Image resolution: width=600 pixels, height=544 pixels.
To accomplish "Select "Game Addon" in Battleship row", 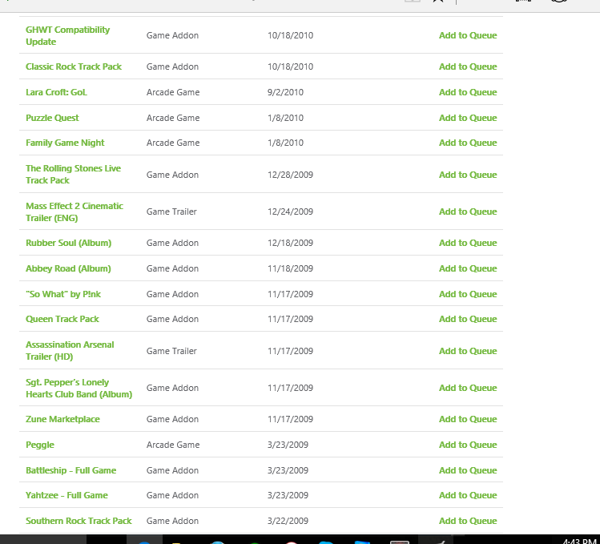I will [x=172, y=470].
